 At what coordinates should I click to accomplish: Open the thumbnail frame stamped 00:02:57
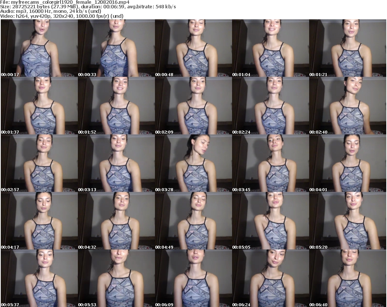tap(39, 163)
